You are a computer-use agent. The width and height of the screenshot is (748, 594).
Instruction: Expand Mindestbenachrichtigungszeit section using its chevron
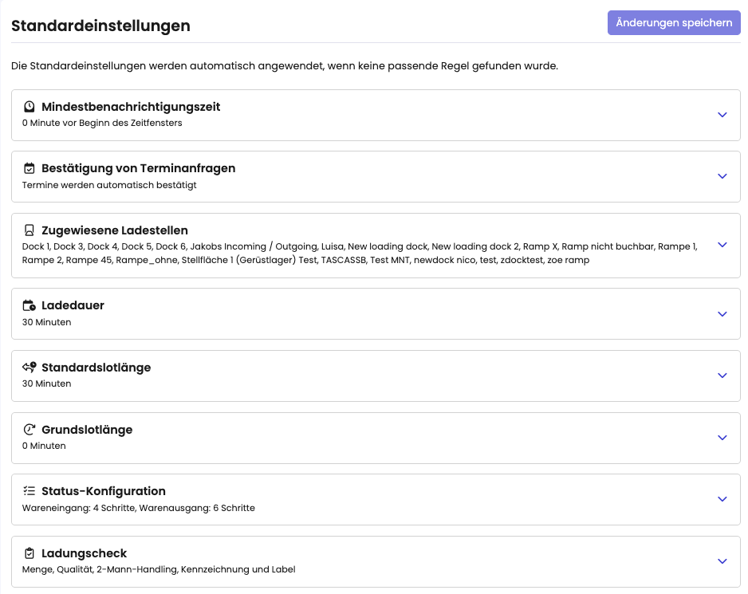coord(722,115)
